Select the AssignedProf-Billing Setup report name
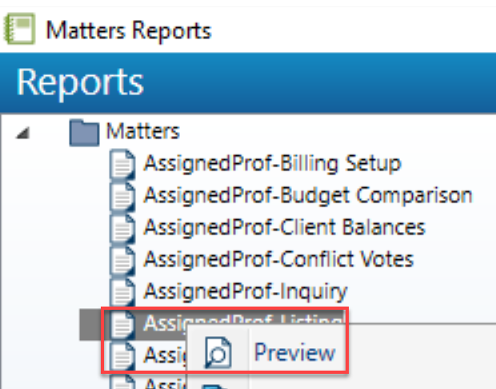 (272, 164)
